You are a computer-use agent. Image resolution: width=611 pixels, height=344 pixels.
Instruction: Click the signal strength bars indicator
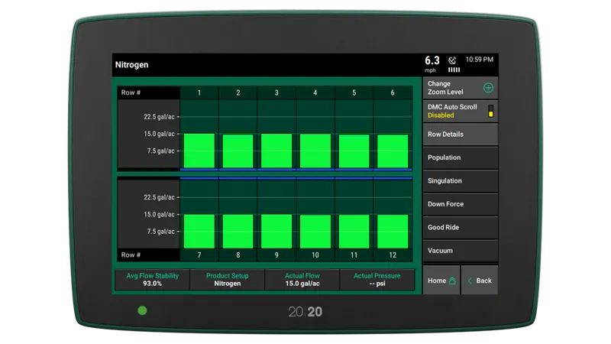[454, 70]
